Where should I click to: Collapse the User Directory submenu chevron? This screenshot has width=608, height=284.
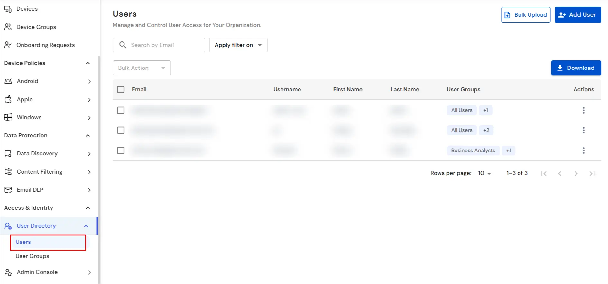pos(86,226)
